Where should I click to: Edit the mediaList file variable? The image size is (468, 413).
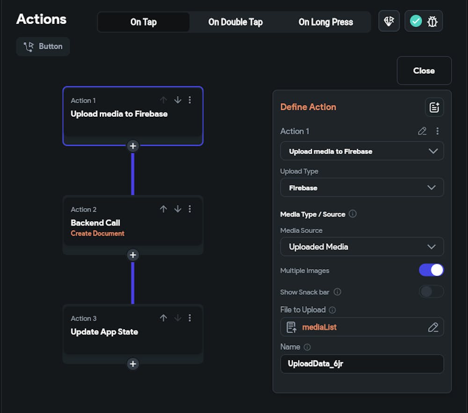tap(433, 327)
